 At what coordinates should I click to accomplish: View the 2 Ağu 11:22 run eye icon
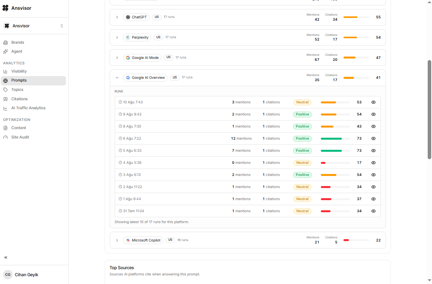(373, 187)
